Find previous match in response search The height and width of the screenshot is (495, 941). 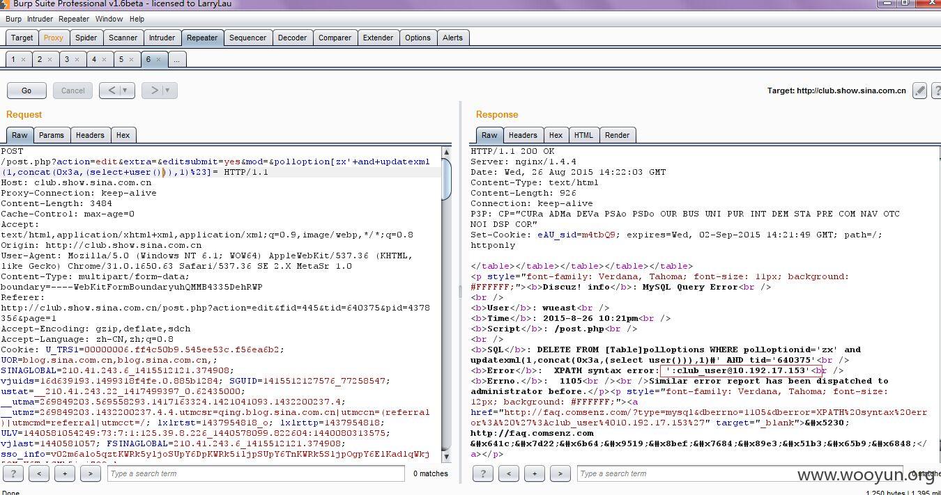[509, 473]
